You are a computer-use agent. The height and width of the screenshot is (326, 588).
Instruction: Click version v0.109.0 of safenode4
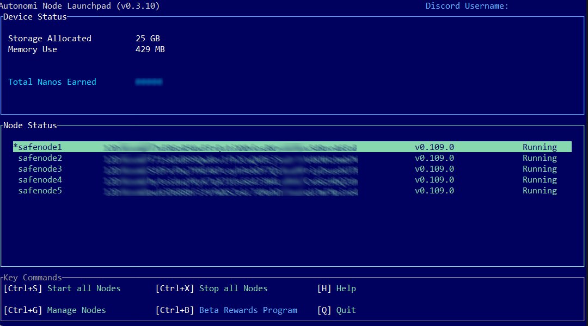(x=434, y=180)
